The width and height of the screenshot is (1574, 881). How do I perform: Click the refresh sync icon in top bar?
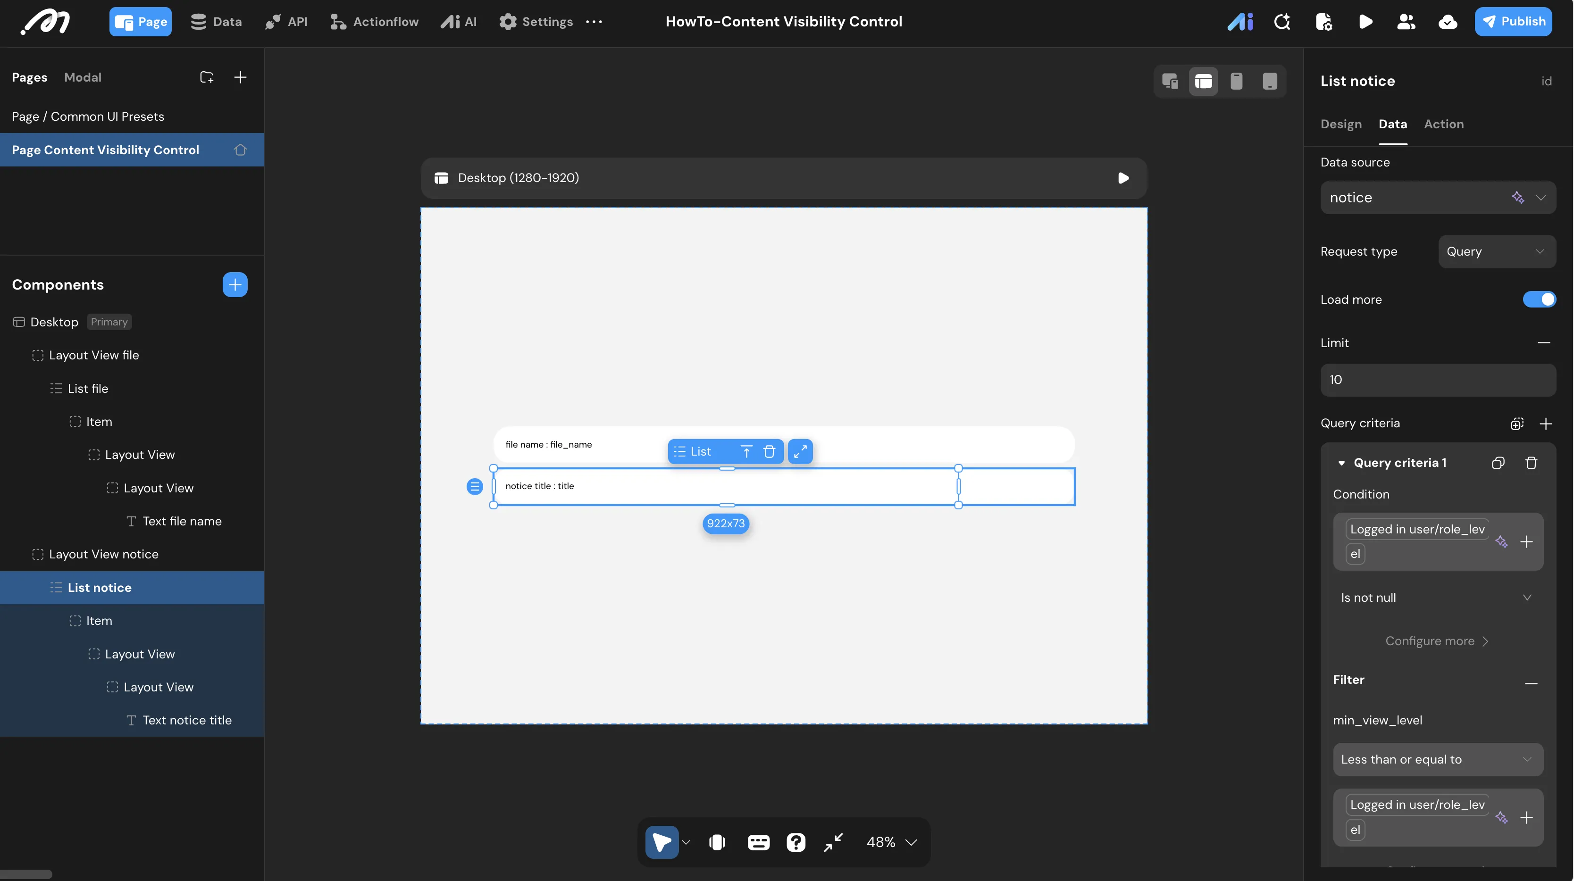click(x=1282, y=22)
